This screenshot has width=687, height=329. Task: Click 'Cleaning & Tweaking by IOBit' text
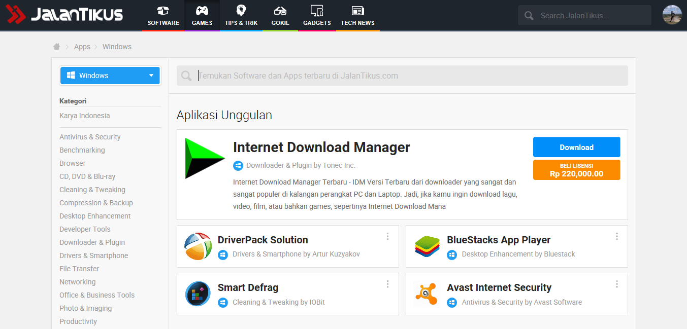coord(279,302)
